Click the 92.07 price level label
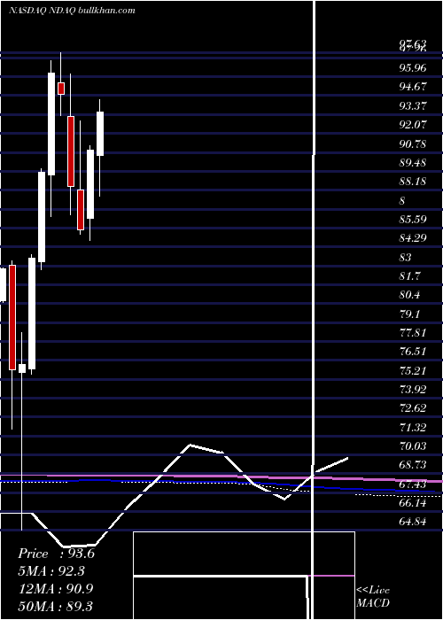Screen dimensions: 443x620 coord(413,125)
